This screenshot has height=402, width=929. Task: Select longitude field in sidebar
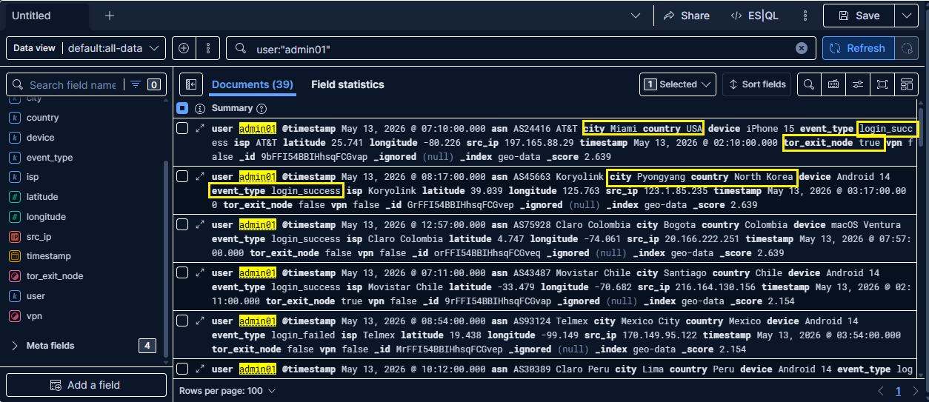46,217
